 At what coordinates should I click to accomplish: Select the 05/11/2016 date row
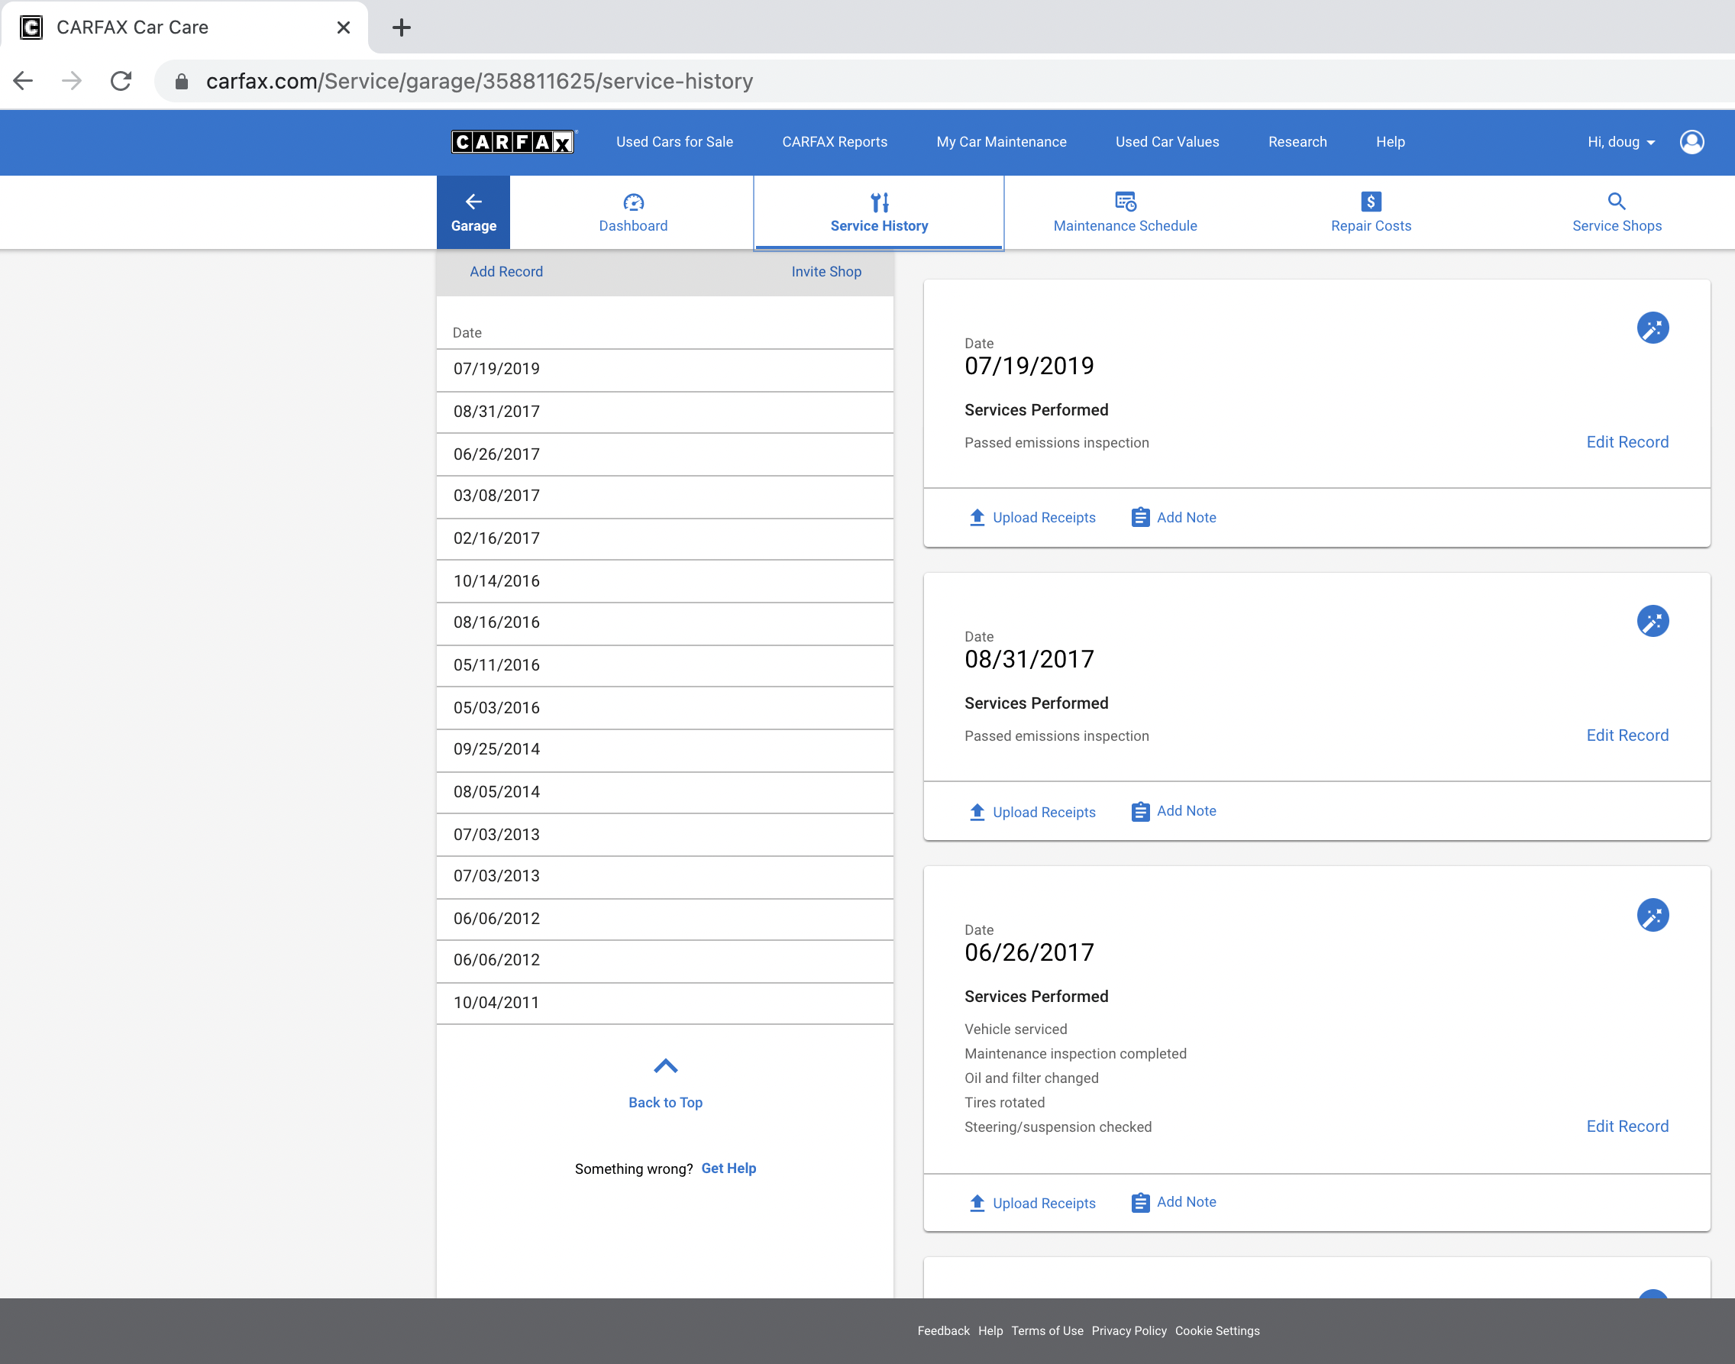click(664, 666)
